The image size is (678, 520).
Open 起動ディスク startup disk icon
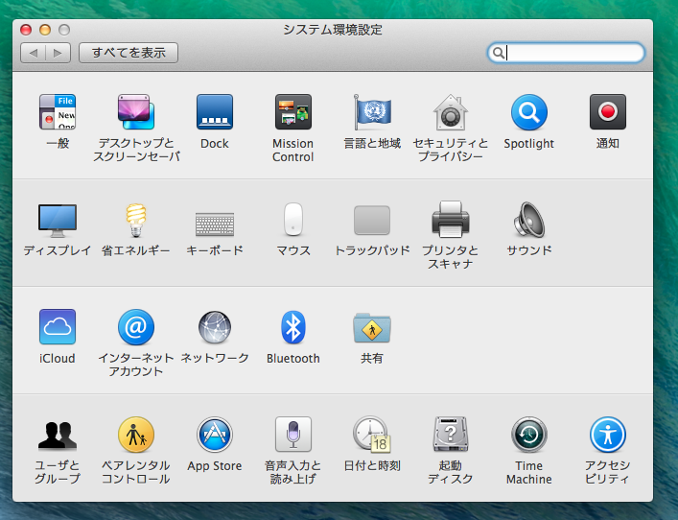click(x=451, y=435)
